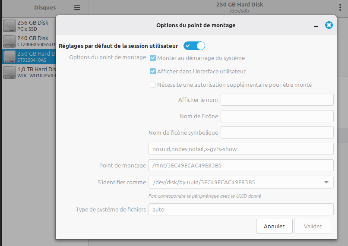Close the mount options dialog
The height and width of the screenshot is (246, 348).
(329, 25)
